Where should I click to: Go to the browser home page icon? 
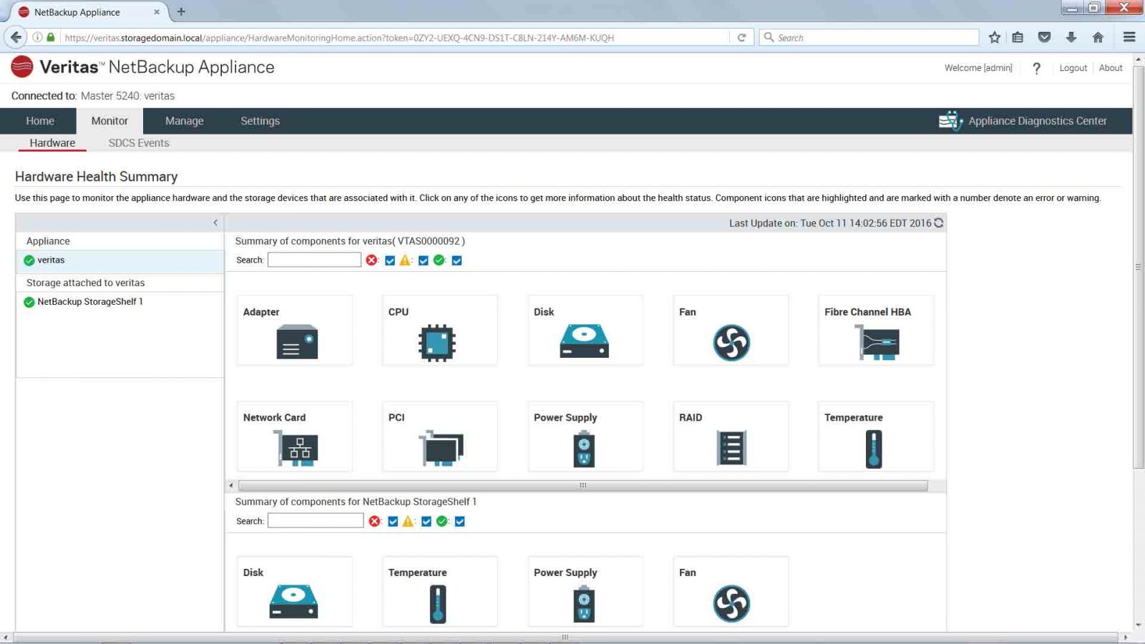pyautogui.click(x=1098, y=37)
